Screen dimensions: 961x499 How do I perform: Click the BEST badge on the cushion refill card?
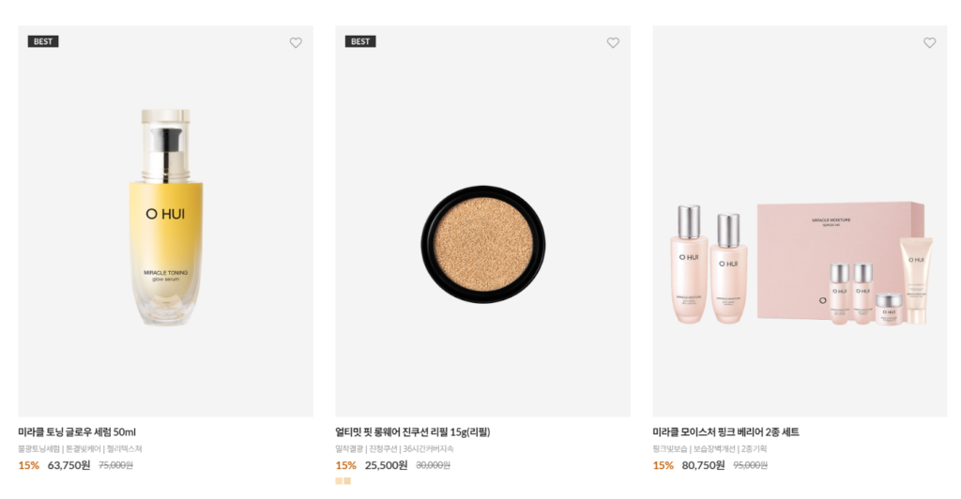[x=360, y=41]
